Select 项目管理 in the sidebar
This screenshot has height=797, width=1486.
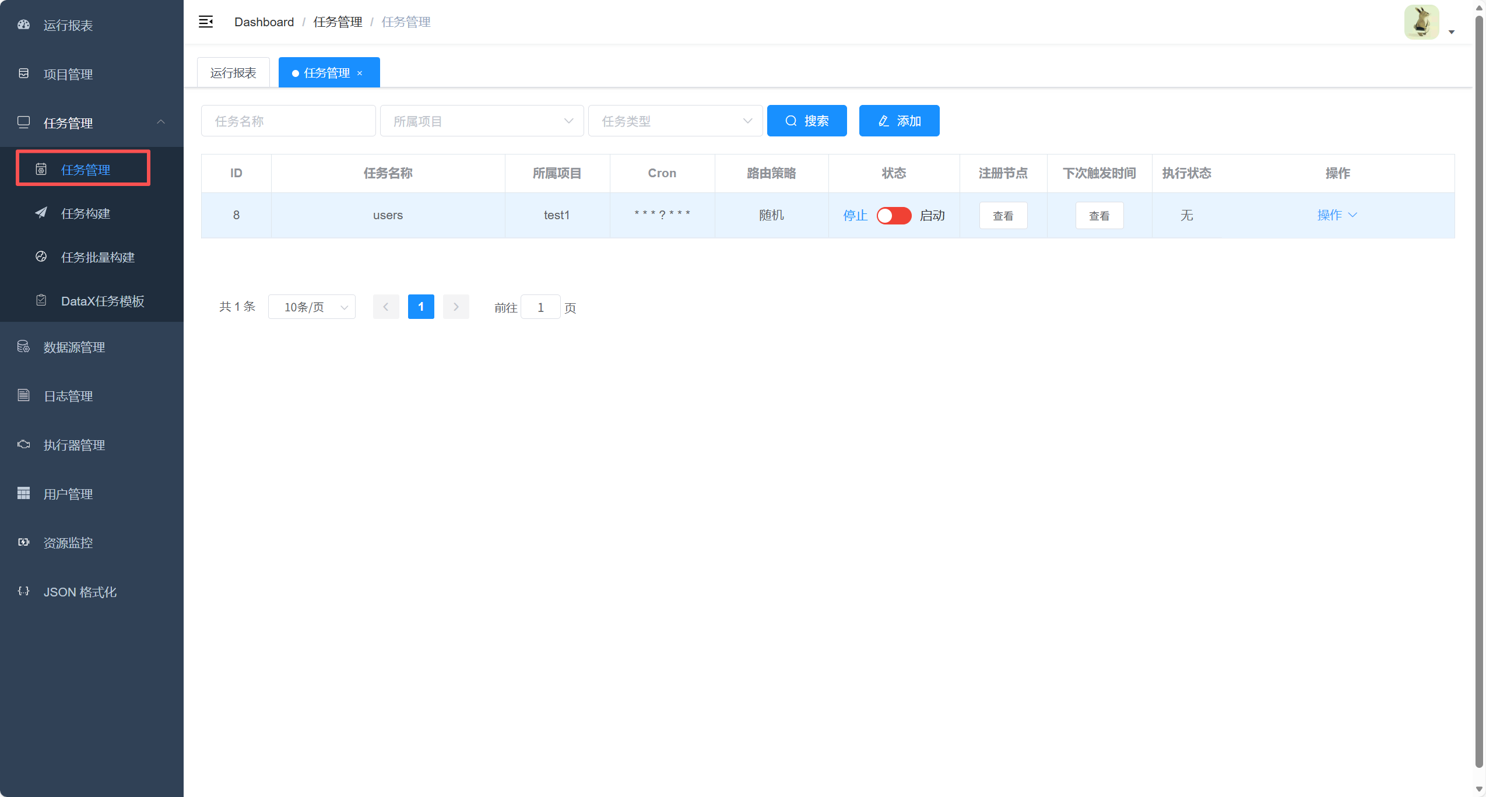tap(68, 74)
